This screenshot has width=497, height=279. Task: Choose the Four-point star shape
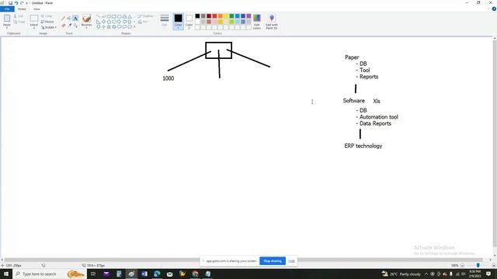click(x=103, y=27)
